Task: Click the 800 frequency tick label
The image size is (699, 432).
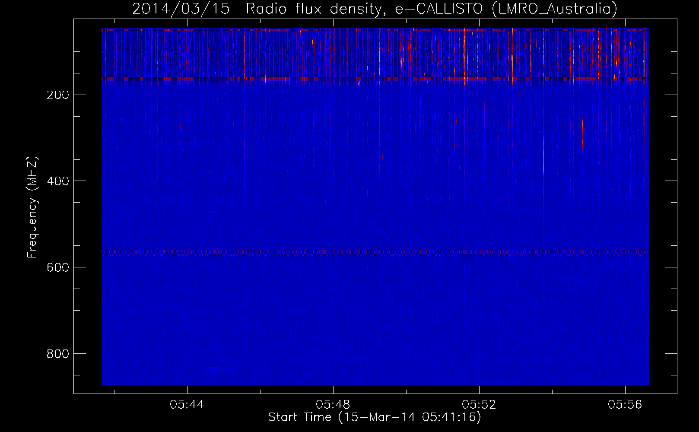Action: [58, 354]
